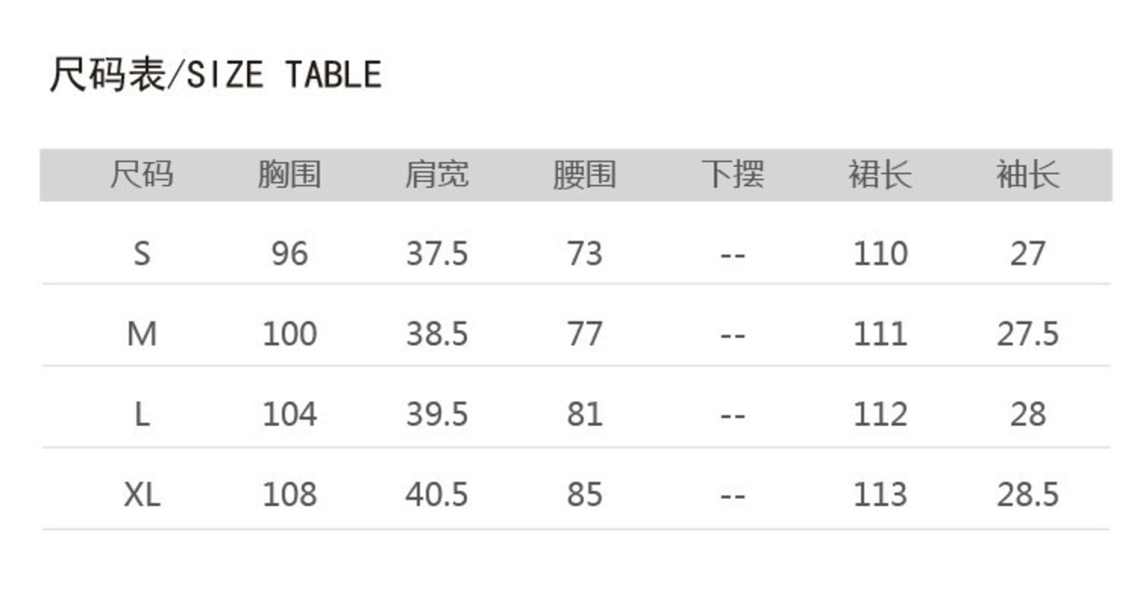Click the 下摆 dash in the S row
1137x600 pixels.
pyautogui.click(x=732, y=256)
